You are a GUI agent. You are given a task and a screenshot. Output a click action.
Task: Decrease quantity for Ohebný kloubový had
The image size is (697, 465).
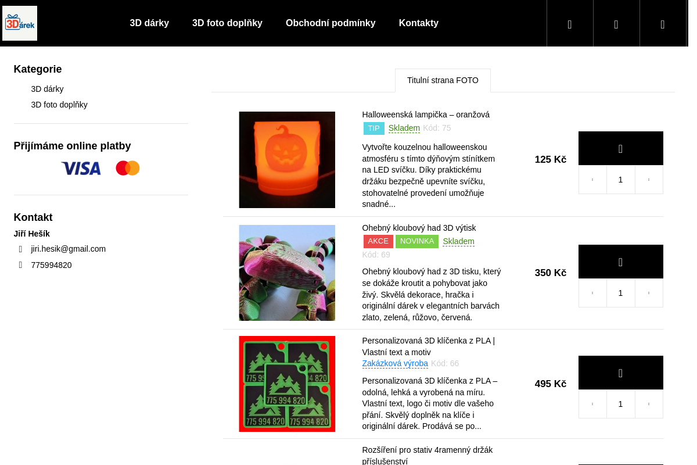(592, 293)
